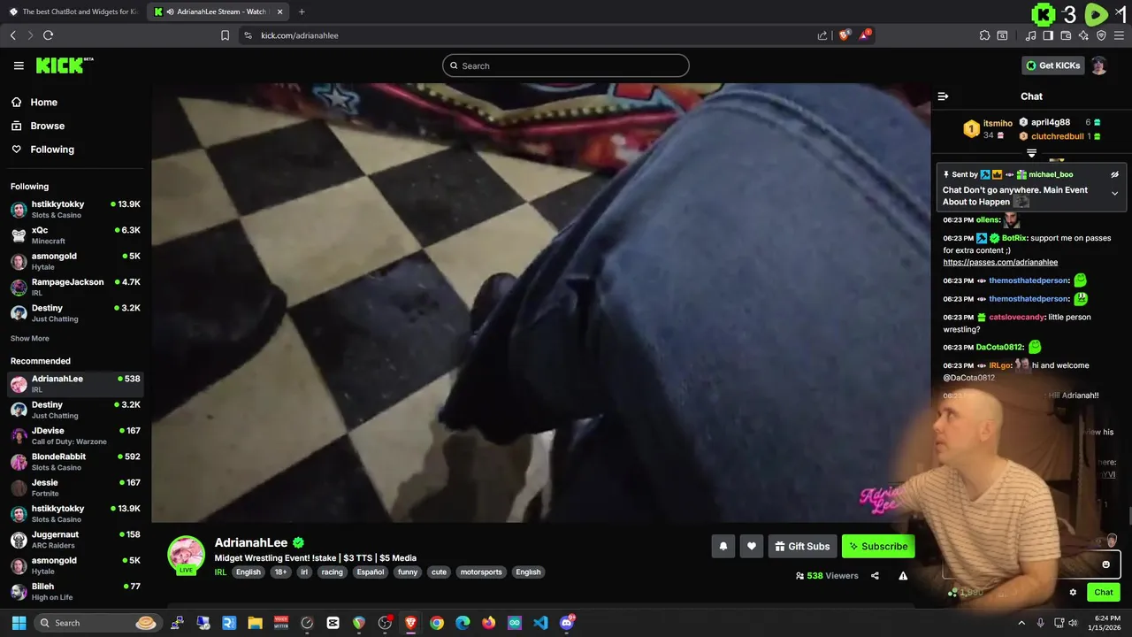Screen dimensions: 1132x637
Task: Open Juggernaut channel in Recommended
Action: pyautogui.click(x=75, y=540)
